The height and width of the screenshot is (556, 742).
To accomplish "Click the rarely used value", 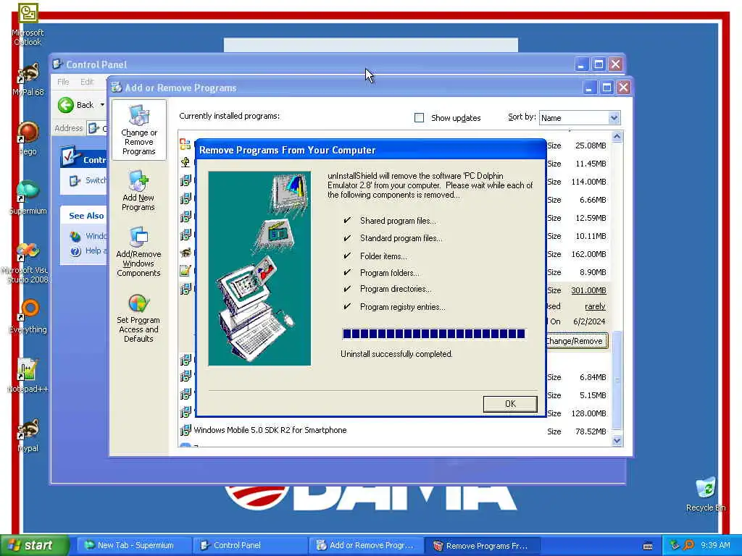I will pyautogui.click(x=595, y=306).
